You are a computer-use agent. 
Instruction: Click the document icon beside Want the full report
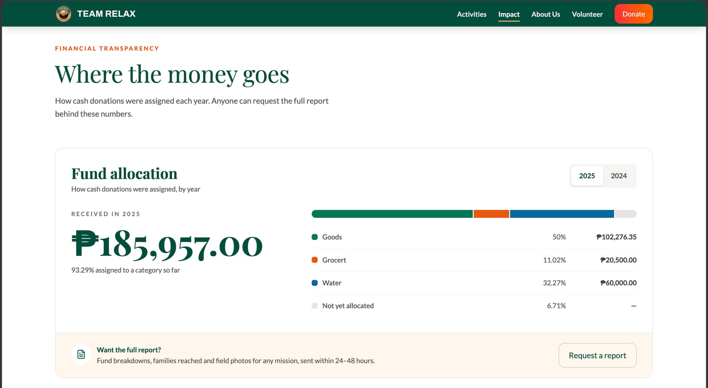[x=81, y=354]
